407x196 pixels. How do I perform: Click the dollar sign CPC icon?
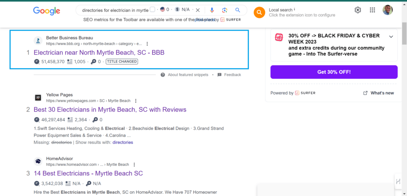click(x=177, y=10)
